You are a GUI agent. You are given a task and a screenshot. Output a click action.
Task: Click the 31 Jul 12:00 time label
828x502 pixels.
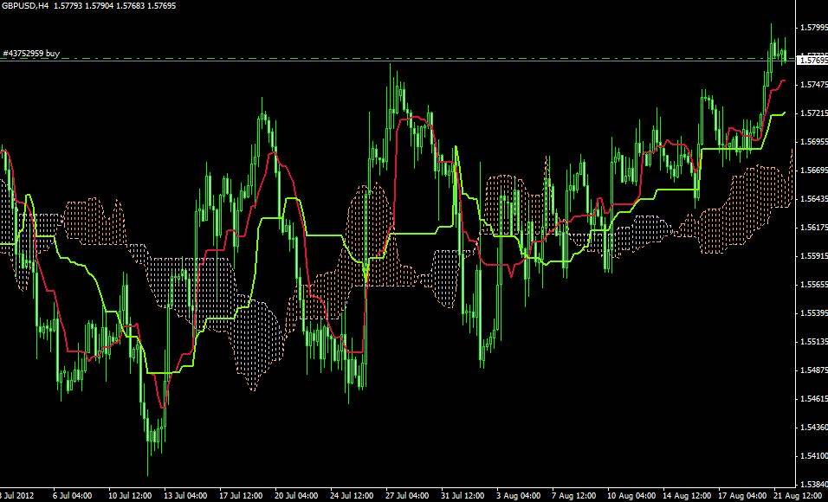coord(463,496)
